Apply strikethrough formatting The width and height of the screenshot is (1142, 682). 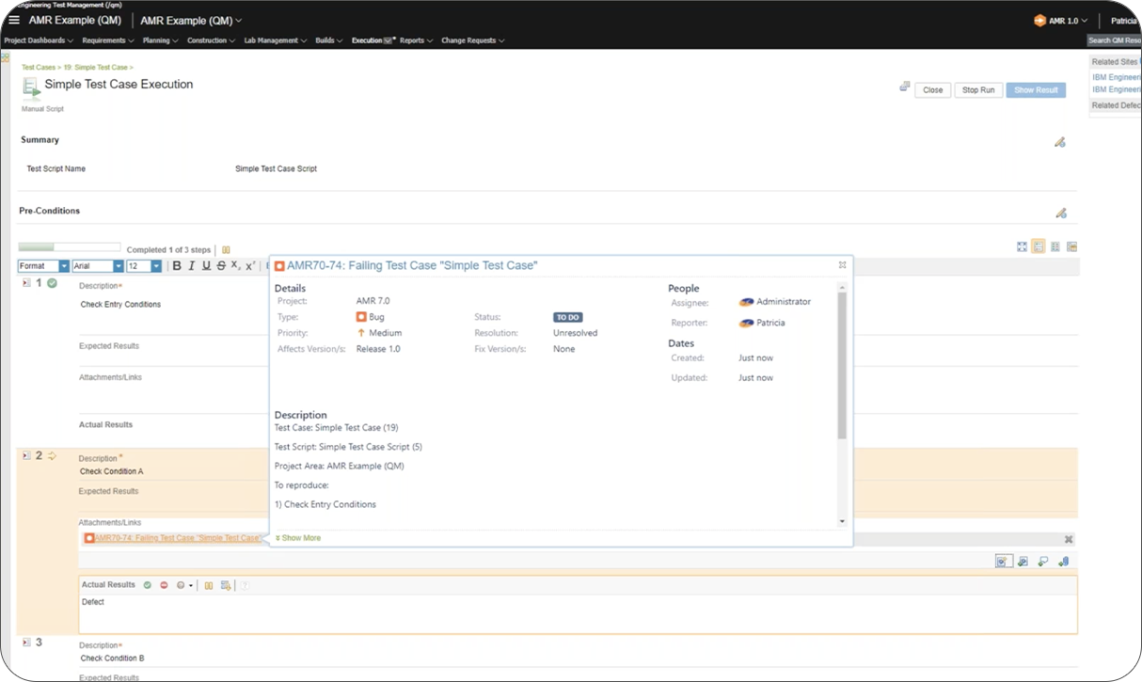221,266
